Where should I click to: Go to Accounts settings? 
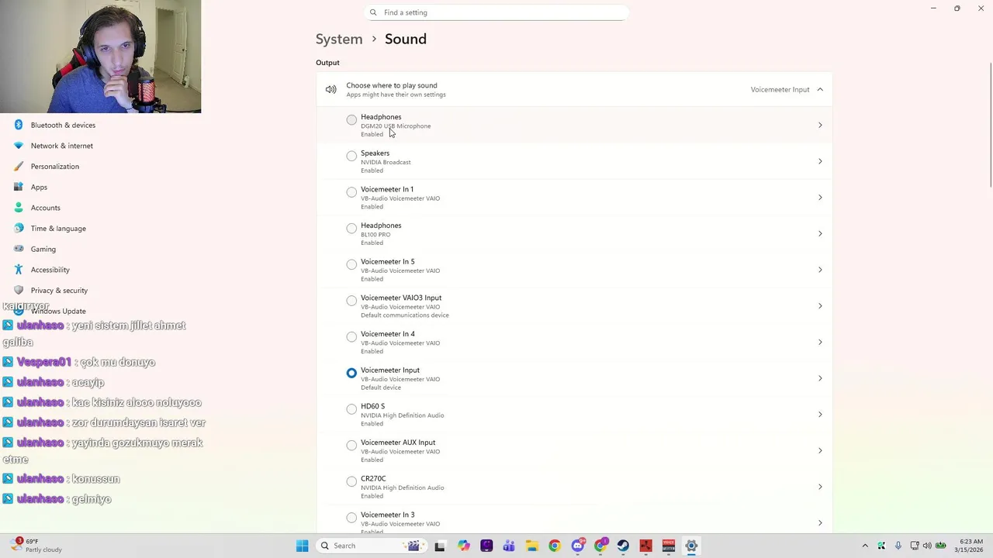click(x=45, y=208)
